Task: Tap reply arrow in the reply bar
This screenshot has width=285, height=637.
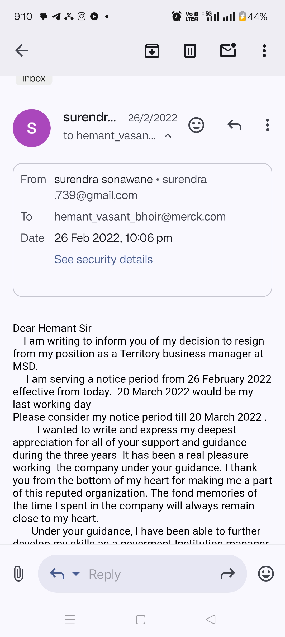Action: pyautogui.click(x=57, y=574)
